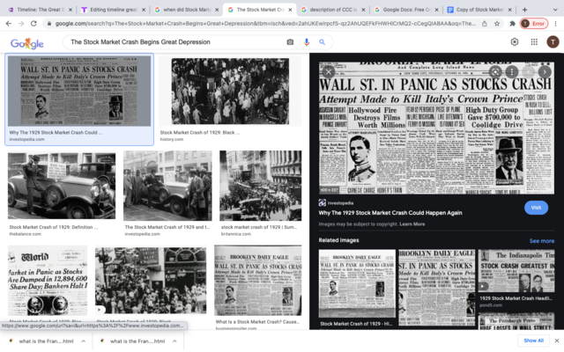The height and width of the screenshot is (352, 564).
Task: Click the Google logo
Action: tap(27, 43)
